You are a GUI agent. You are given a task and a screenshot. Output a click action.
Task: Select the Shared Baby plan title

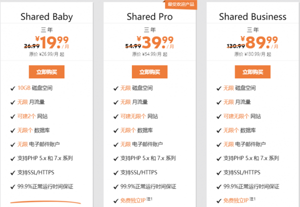[46, 16]
